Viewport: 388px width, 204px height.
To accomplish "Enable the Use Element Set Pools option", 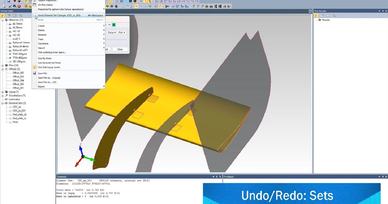I will point(49,63).
